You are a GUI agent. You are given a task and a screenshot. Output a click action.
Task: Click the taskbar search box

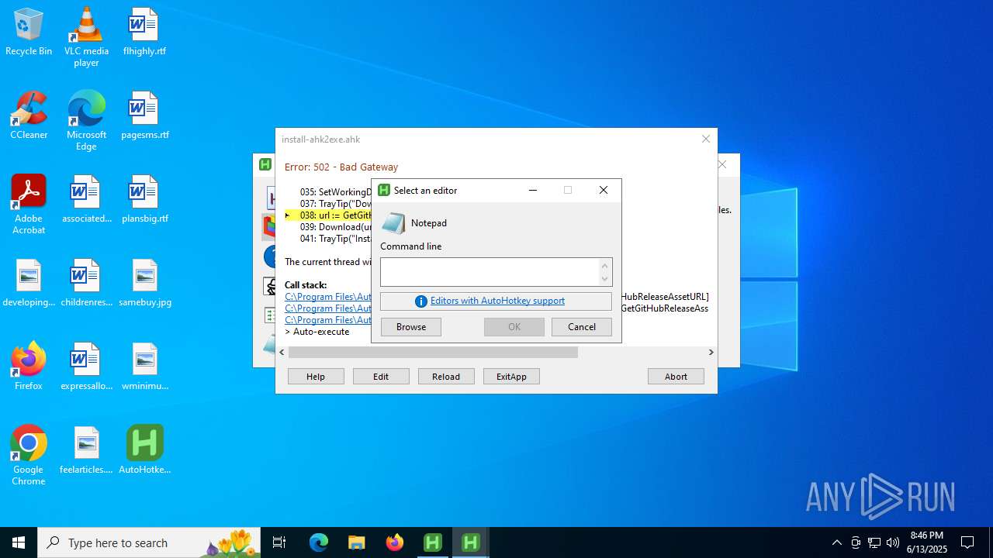(x=149, y=542)
